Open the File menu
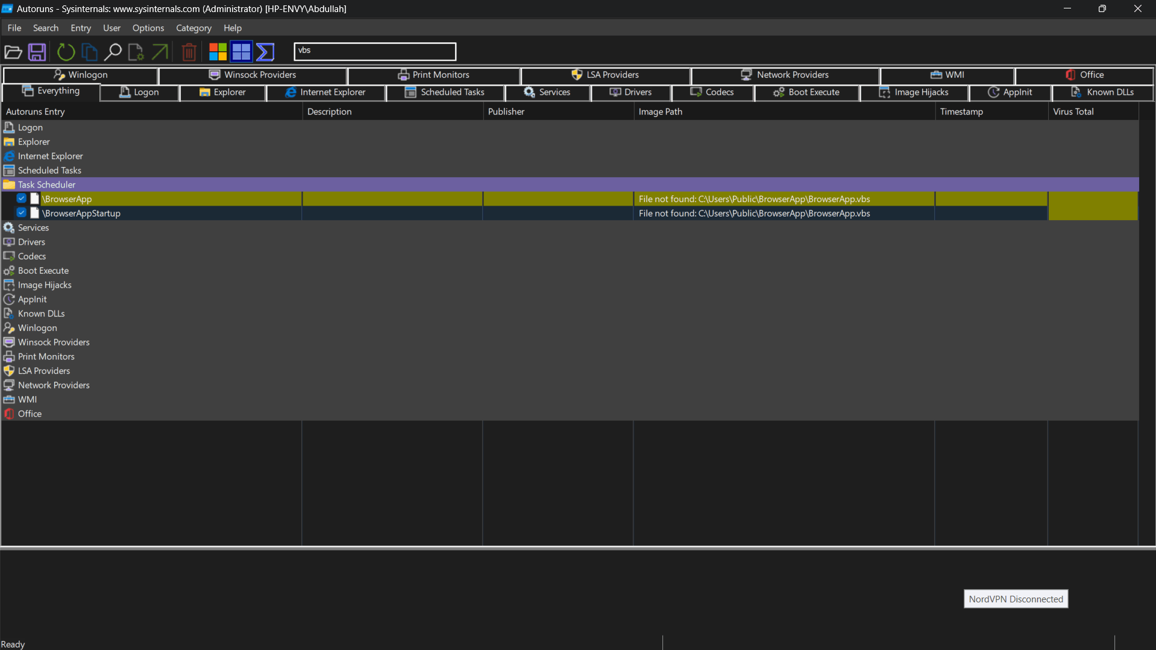This screenshot has height=650, width=1156. click(x=14, y=28)
